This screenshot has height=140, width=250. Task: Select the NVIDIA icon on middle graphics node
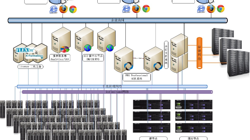point(179,116)
